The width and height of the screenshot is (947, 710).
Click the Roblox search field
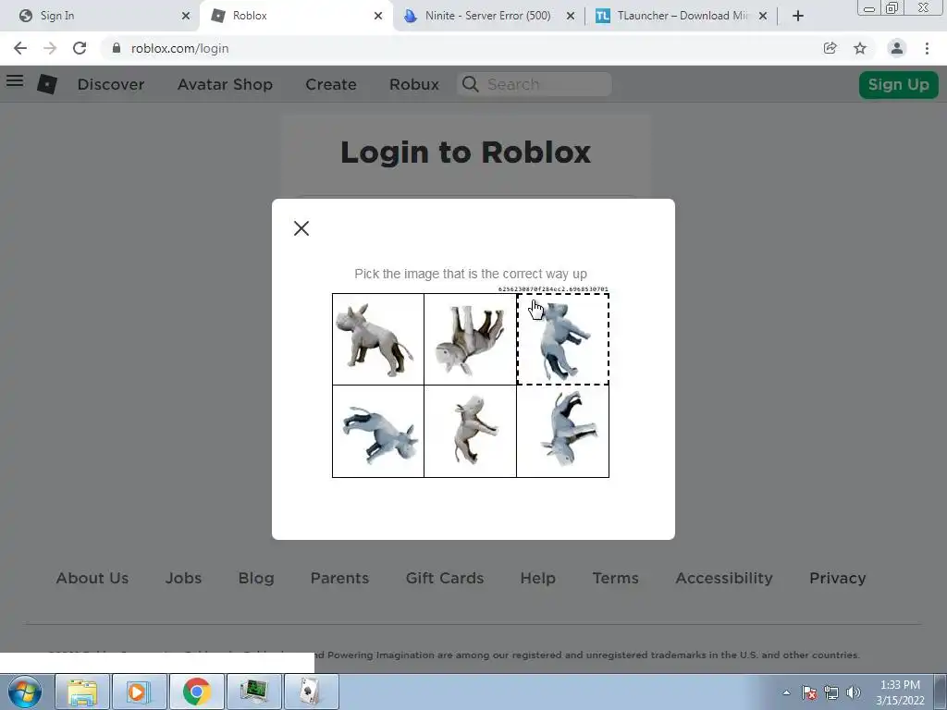pos(535,84)
